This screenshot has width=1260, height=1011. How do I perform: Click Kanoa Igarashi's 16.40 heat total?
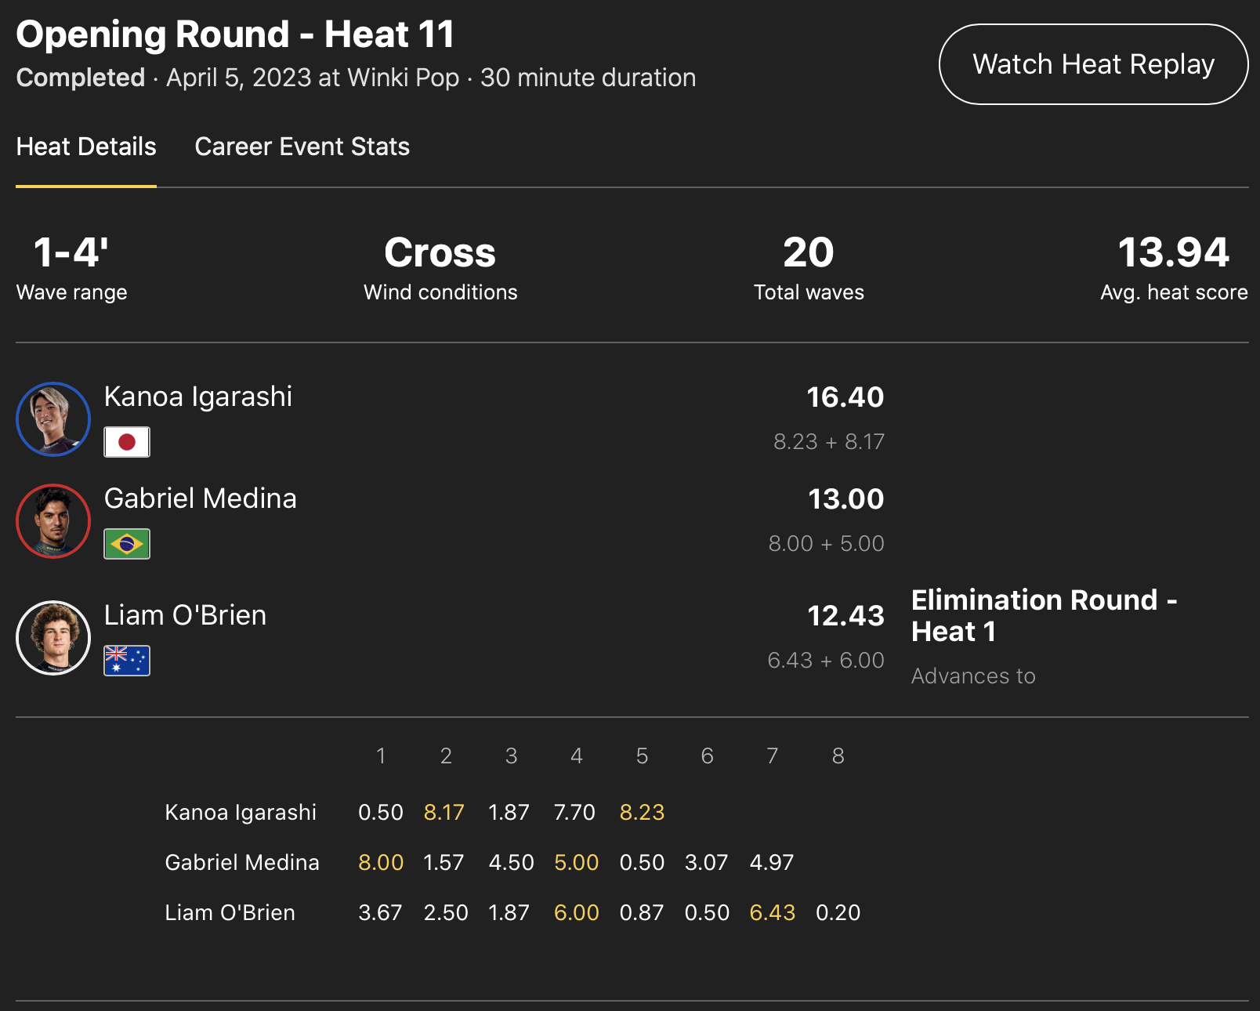pos(845,397)
